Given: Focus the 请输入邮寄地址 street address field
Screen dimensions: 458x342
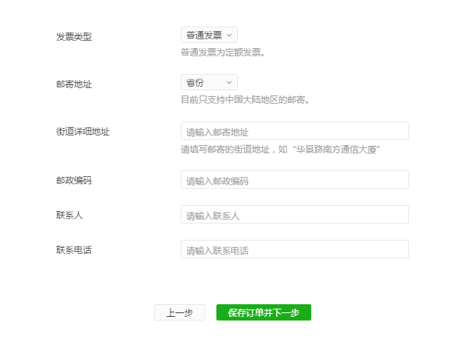Looking at the screenshot, I should (x=295, y=131).
